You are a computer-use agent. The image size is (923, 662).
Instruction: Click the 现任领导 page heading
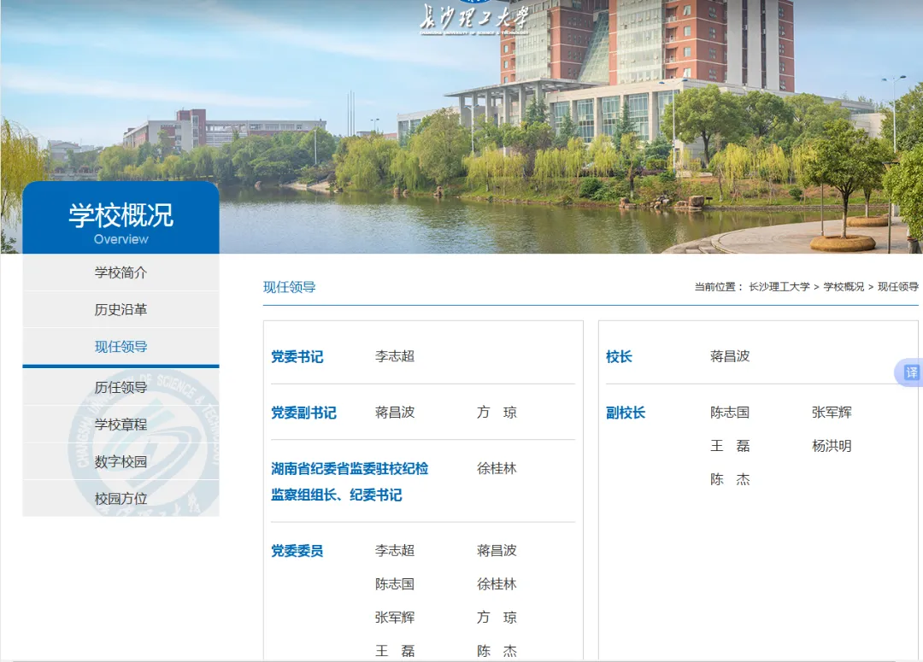click(290, 287)
